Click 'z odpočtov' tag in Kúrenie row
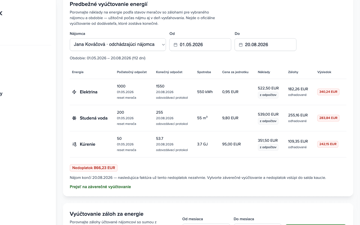 (x=268, y=147)
